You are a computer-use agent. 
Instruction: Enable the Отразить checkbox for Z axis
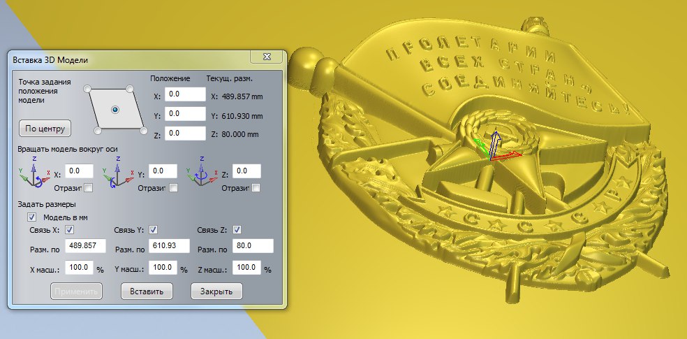pyautogui.click(x=256, y=187)
